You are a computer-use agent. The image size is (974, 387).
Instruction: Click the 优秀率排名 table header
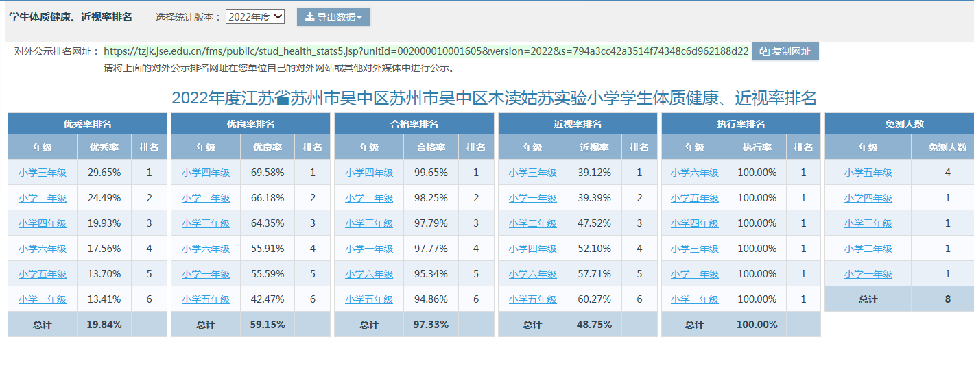pyautogui.click(x=88, y=124)
